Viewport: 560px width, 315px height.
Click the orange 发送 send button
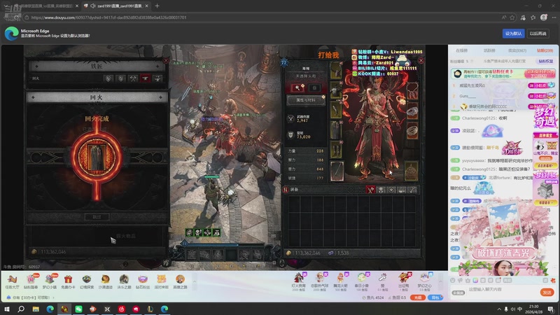click(547, 293)
